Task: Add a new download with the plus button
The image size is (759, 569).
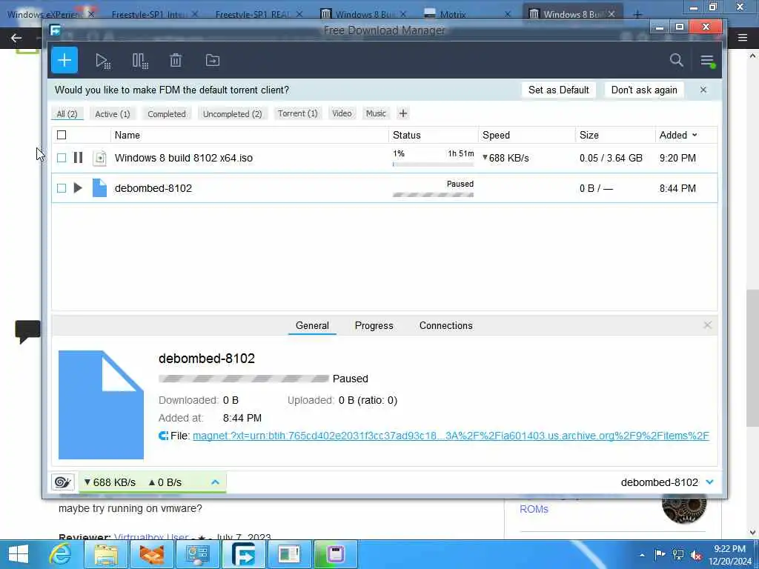Action: coord(64,61)
